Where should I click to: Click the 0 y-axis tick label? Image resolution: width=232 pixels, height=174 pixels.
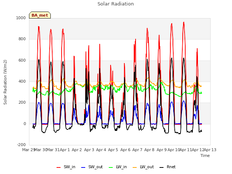[x=25, y=124]
